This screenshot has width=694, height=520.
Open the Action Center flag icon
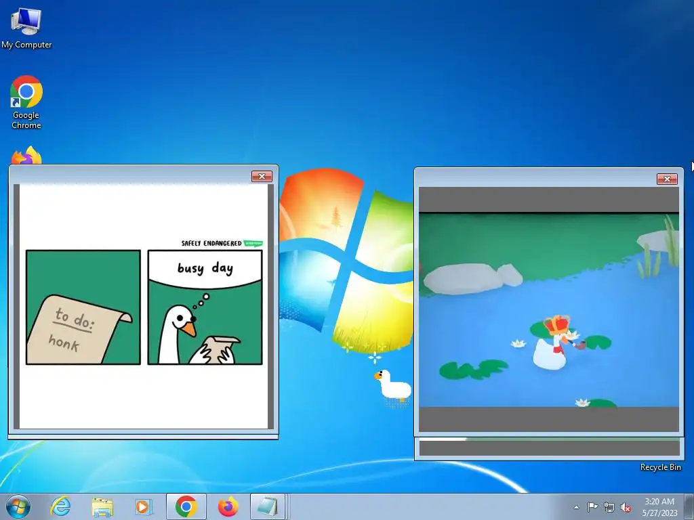click(592, 507)
